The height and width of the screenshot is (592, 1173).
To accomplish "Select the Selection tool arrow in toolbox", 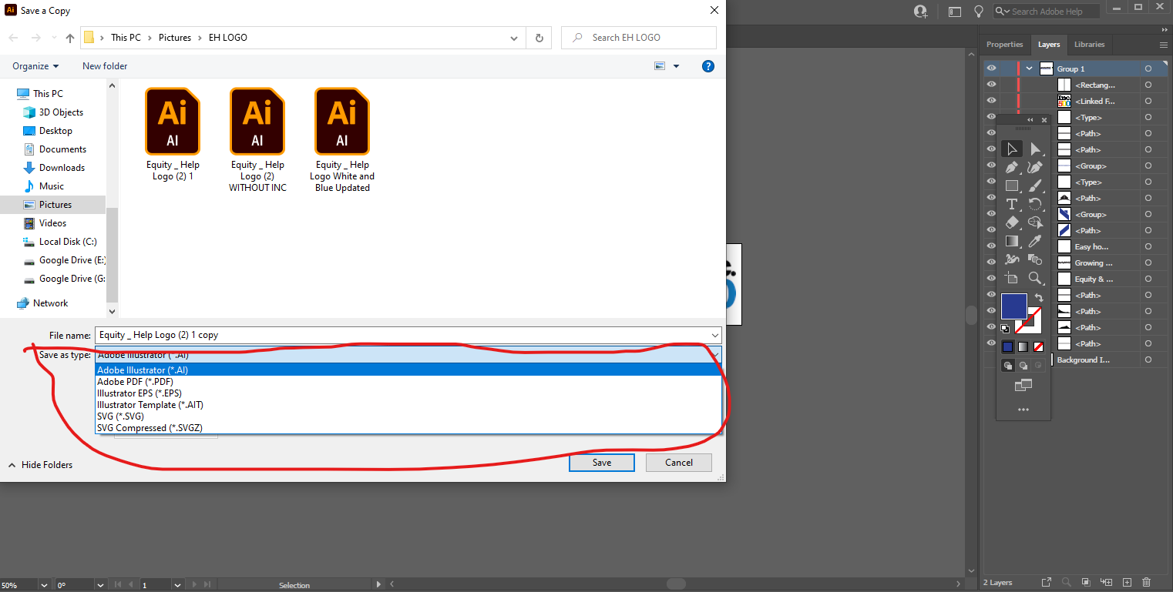I will (x=1012, y=149).
